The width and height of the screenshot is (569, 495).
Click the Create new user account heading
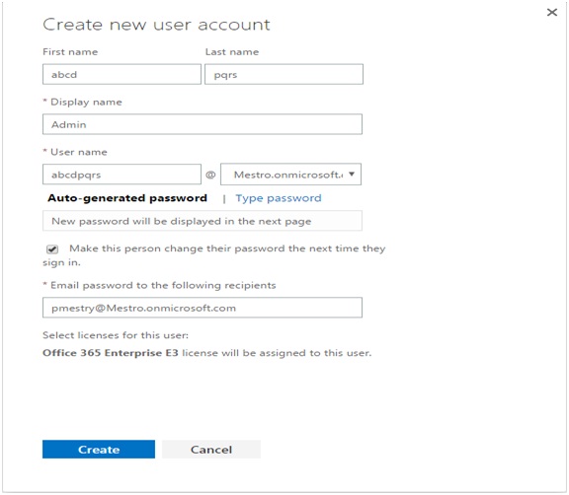[x=156, y=25]
